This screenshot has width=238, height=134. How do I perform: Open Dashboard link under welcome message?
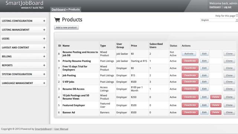pyautogui.click(x=215, y=7)
